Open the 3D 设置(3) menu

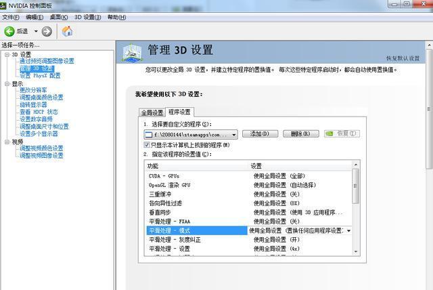[87, 17]
